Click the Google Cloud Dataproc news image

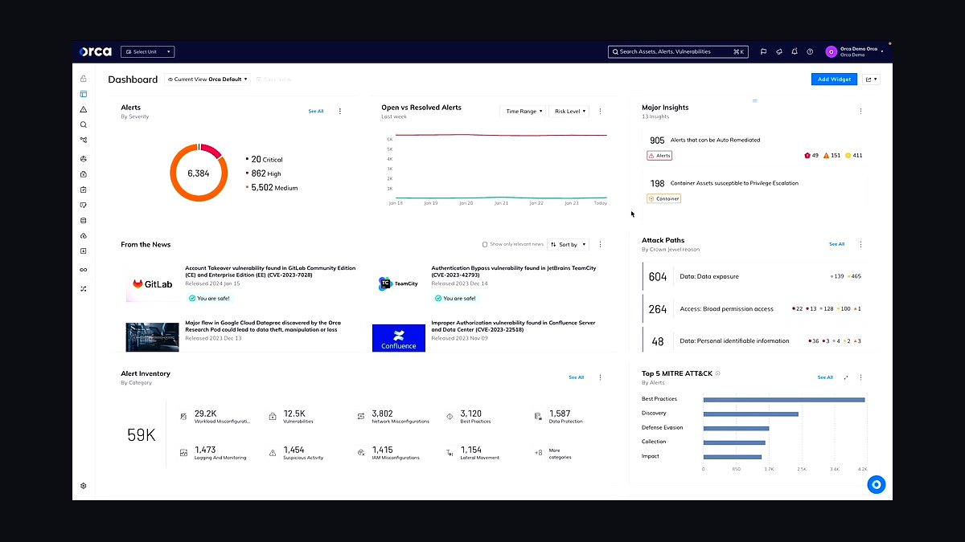[x=152, y=336]
